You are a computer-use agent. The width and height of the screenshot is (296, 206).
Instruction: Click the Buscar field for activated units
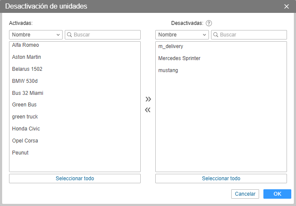pyautogui.click(x=106, y=35)
